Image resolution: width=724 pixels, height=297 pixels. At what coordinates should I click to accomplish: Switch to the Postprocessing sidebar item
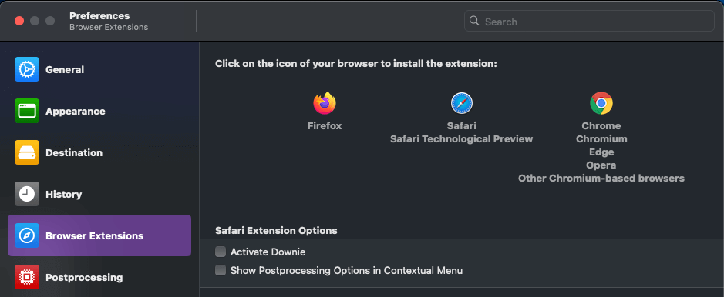[99, 277]
